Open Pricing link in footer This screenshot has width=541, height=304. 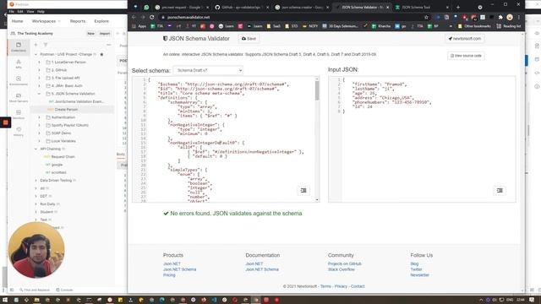(x=169, y=275)
